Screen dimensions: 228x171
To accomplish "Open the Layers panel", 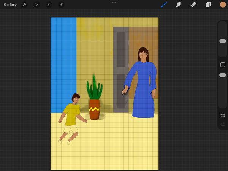I will point(208,5).
